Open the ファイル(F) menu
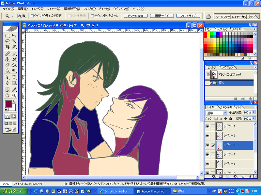 8,9
